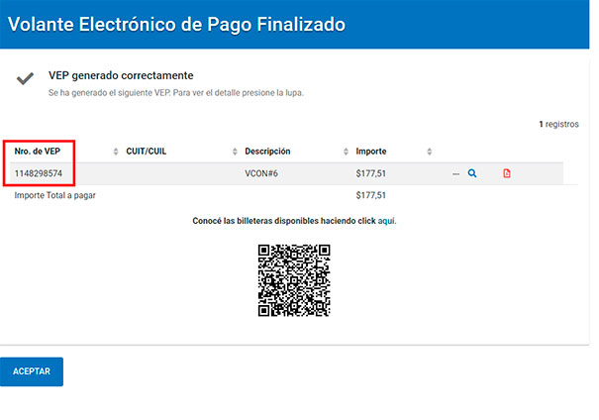Screen dimensions: 599x420
Task: Click the $177,51 amount in VEP row
Action: coord(370,173)
